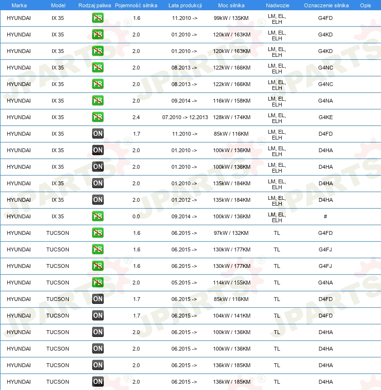The width and height of the screenshot is (381, 390).
Task: Click petrol icon in TUCSON 97kW / 132KM row
Action: pos(97,233)
